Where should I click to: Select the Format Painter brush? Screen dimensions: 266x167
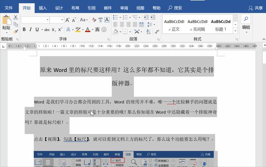[16, 31]
